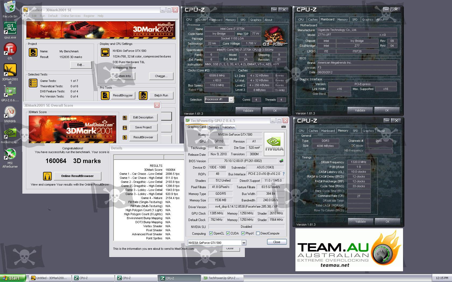Viewport: 452px width, 282px height.
Task: Click the Batch Run icon in Pro Tools
Action: tap(143, 95)
